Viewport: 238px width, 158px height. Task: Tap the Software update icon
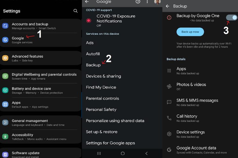pos(5,154)
